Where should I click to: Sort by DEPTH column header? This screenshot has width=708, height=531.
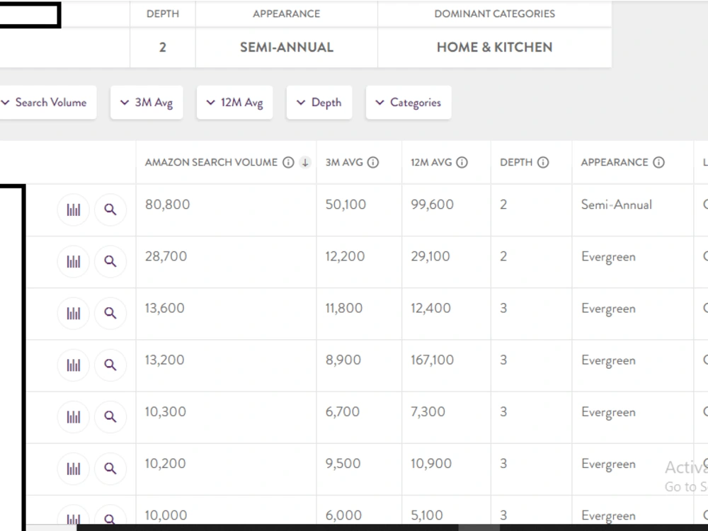pos(516,162)
